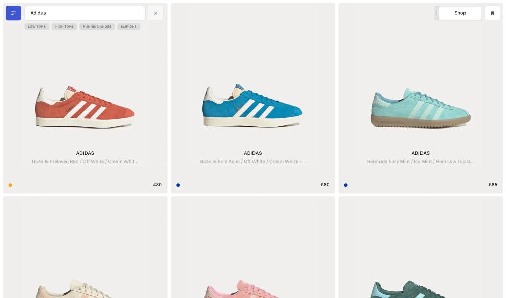Select the High Tops filter chip
The image size is (506, 298).
pos(64,27)
